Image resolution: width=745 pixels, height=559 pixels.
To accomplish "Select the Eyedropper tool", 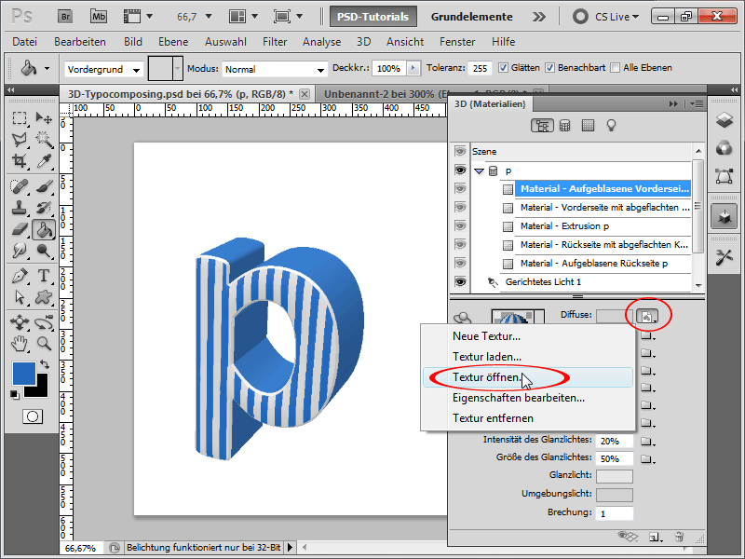I will 44,161.
